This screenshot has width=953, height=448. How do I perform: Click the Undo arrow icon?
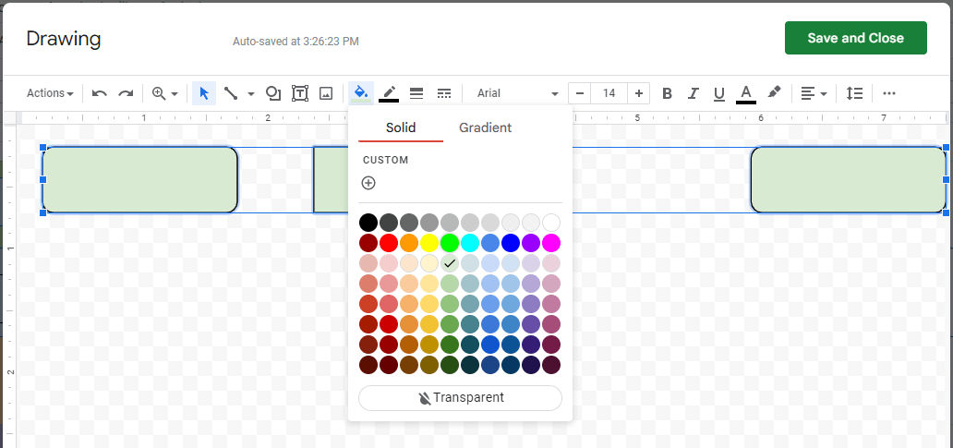pos(100,93)
